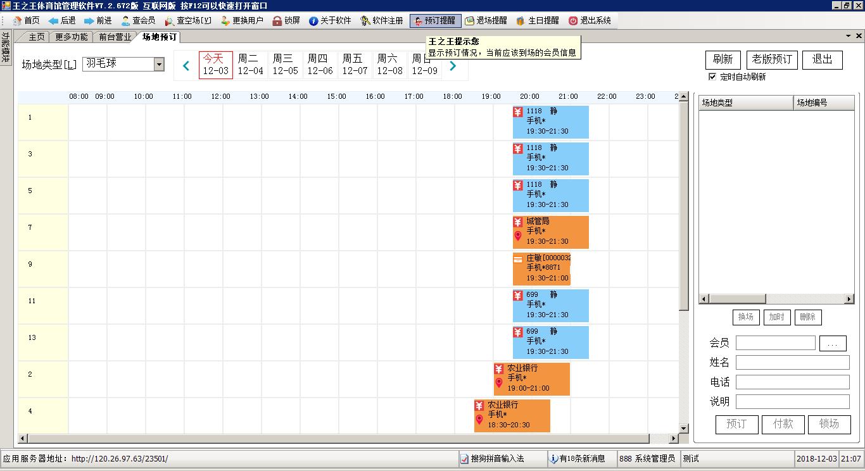
Task: Open the 场地类型 venue type dropdown
Action: click(160, 64)
